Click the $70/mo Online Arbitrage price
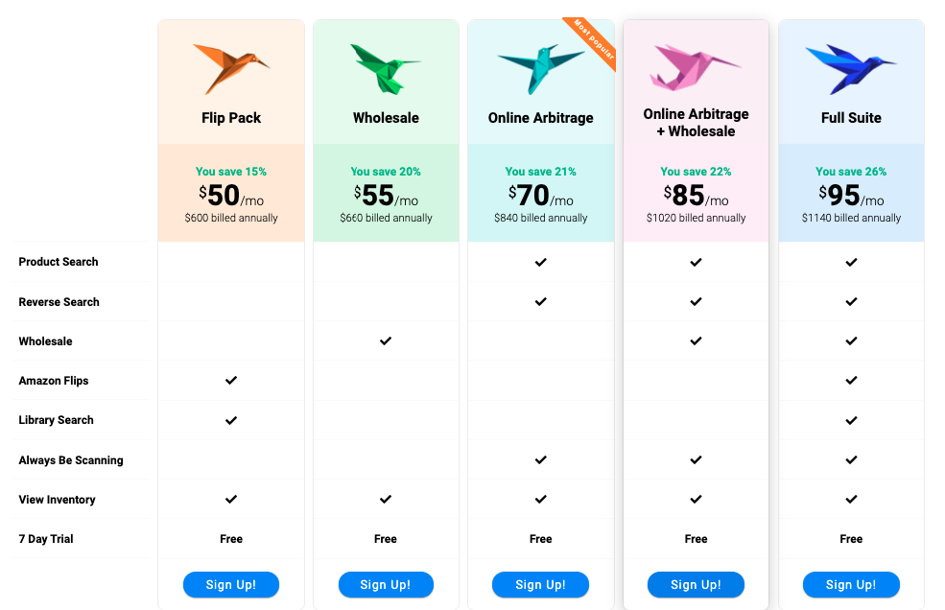 [540, 196]
